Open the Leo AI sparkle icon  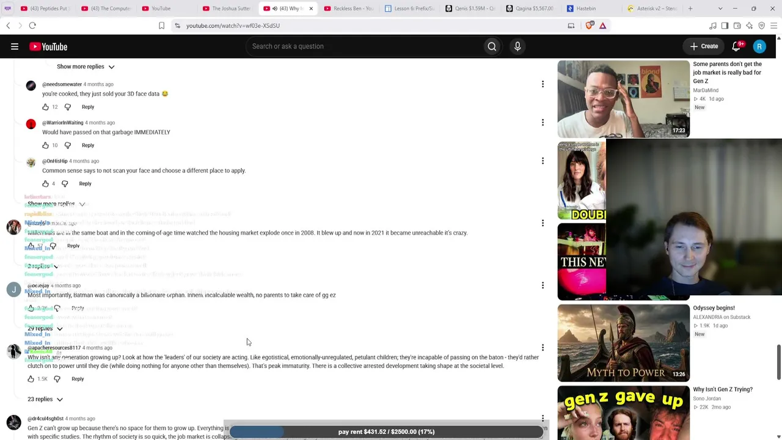(x=750, y=26)
